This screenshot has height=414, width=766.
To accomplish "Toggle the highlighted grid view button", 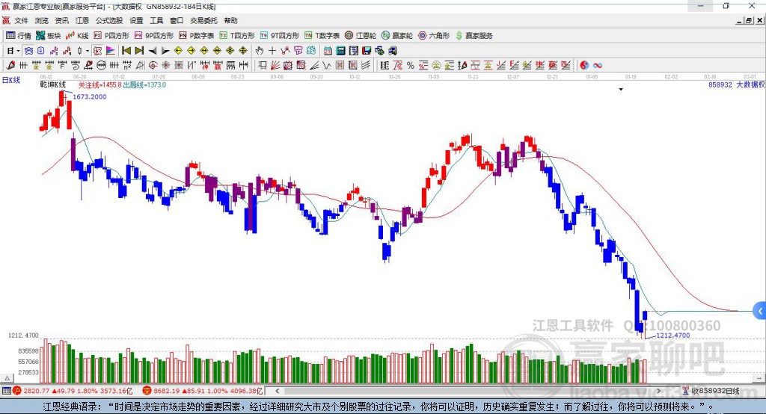I will 28,51.
